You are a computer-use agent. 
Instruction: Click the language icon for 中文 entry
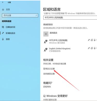click(46, 42)
